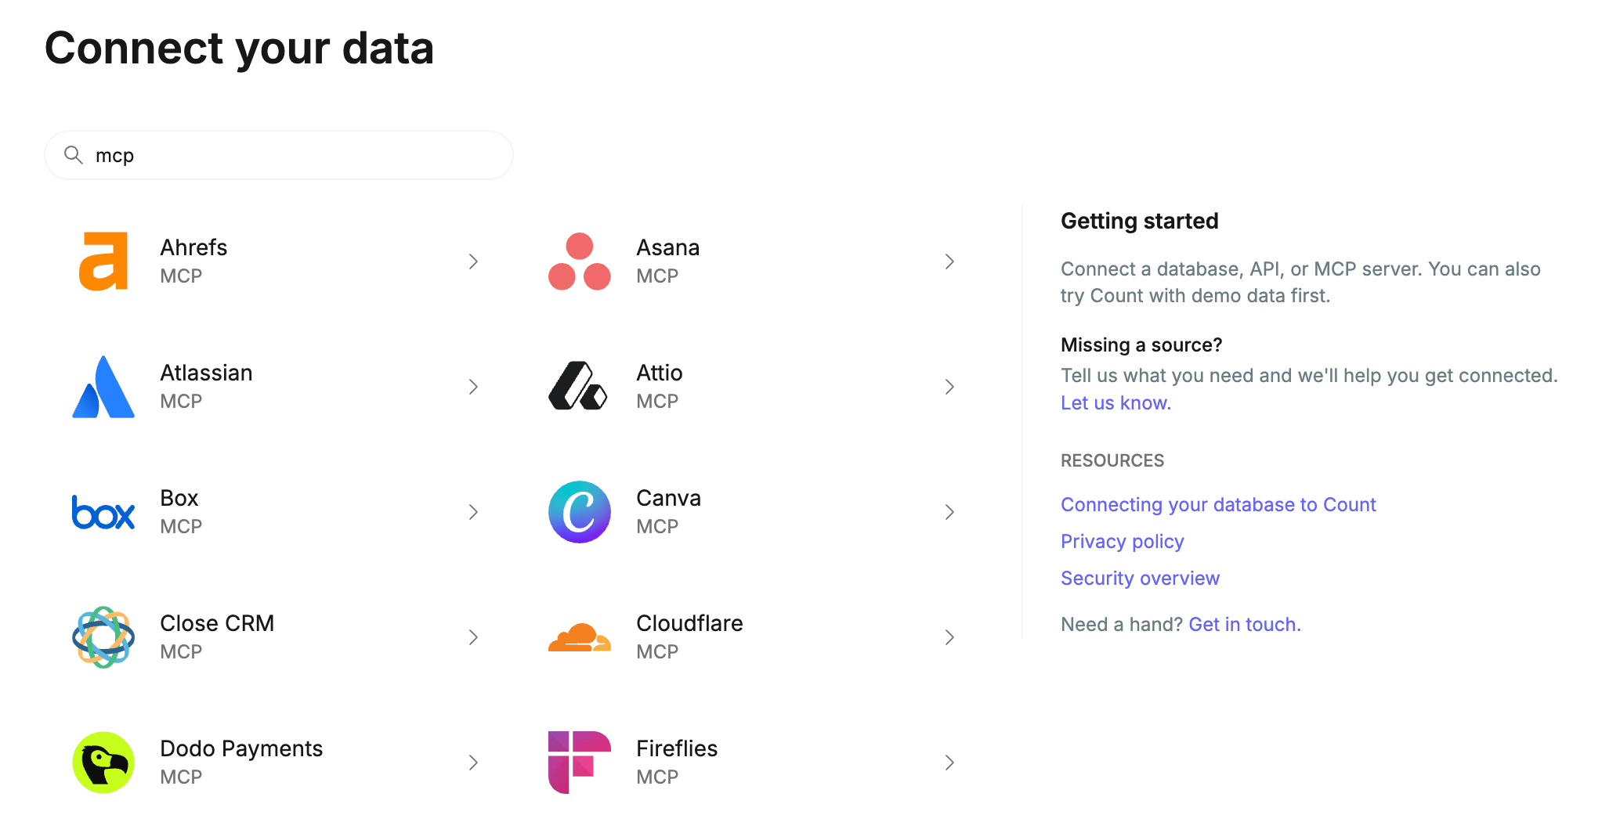Screen dimensions: 1620x833
Task: Choose the Box connector name
Action: [x=179, y=498]
